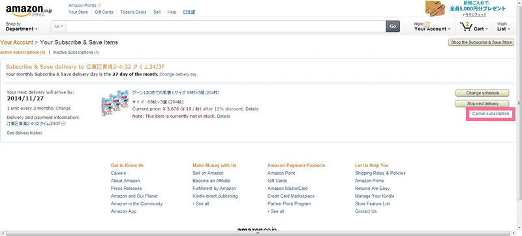This screenshot has width=522, height=236.
Task: Open Kindle direct publishing link
Action: (x=215, y=196)
